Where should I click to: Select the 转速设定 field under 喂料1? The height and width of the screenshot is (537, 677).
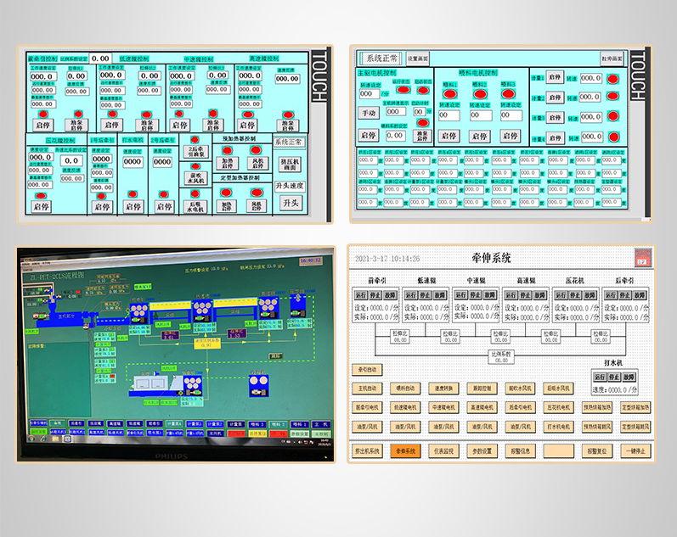[450, 115]
